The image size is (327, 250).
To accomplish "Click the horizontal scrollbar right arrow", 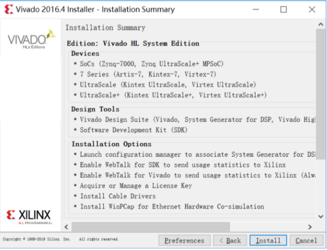I will (x=310, y=226).
